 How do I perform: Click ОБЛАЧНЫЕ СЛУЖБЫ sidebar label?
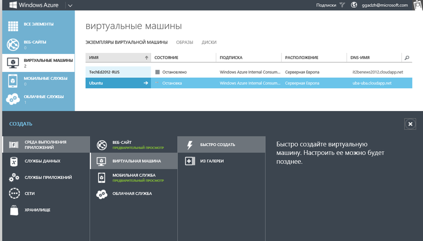[44, 97]
